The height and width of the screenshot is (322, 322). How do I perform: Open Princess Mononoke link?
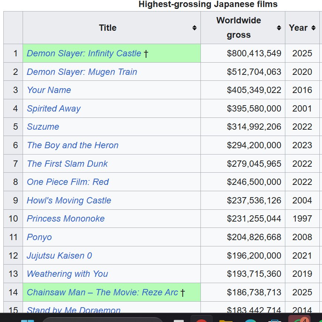66,219
